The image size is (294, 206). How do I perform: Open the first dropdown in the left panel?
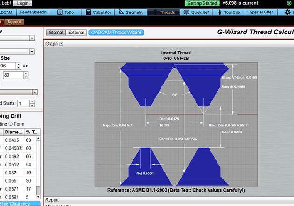click(17, 38)
